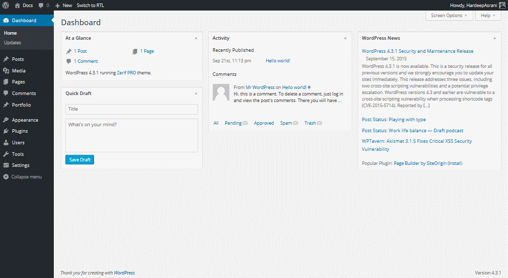
Task: Click the user avatar at top right
Action: 502,5
